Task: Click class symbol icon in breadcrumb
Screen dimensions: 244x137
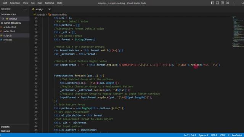Action: (50, 14)
